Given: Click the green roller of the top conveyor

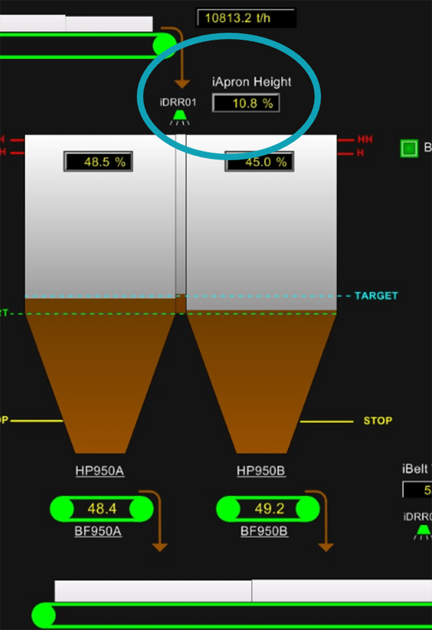Looking at the screenshot, I should [164, 44].
